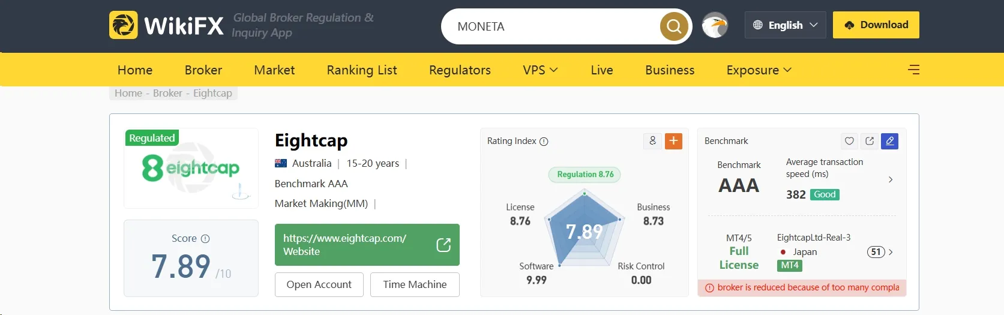
Task: Click the Time Machine button
Action: pyautogui.click(x=415, y=284)
